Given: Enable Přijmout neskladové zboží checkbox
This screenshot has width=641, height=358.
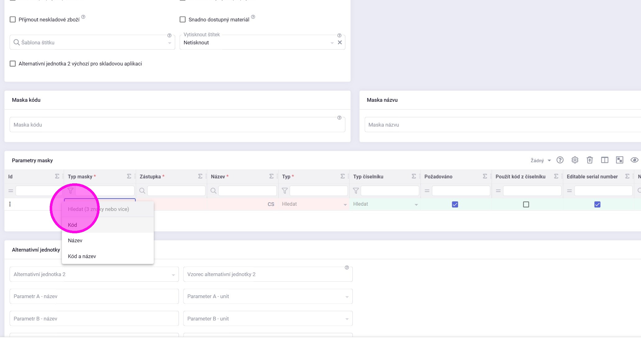Looking at the screenshot, I should coord(13,20).
